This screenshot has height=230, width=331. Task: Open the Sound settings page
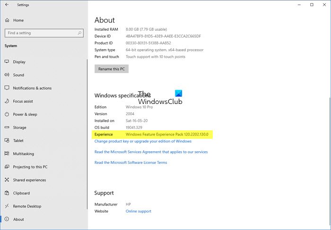tap(44, 75)
